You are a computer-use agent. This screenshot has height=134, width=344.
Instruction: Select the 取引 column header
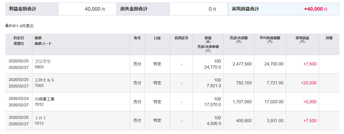point(137,38)
